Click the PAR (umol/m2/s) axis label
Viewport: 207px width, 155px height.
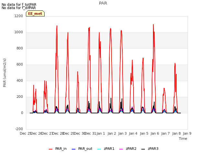5,73
